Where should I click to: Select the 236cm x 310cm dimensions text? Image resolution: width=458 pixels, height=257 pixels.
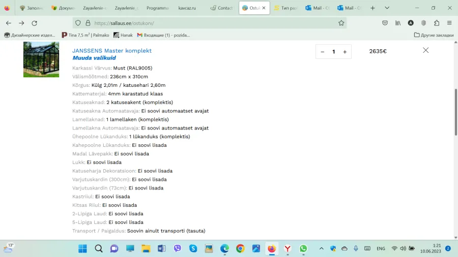click(x=129, y=77)
